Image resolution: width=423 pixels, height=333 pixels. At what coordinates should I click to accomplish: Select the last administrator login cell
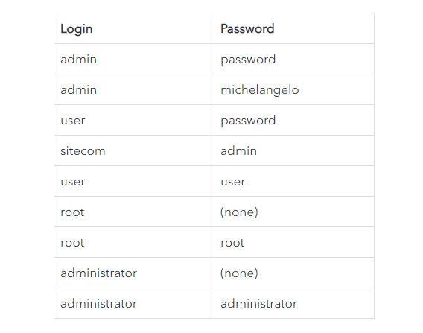[134, 303]
